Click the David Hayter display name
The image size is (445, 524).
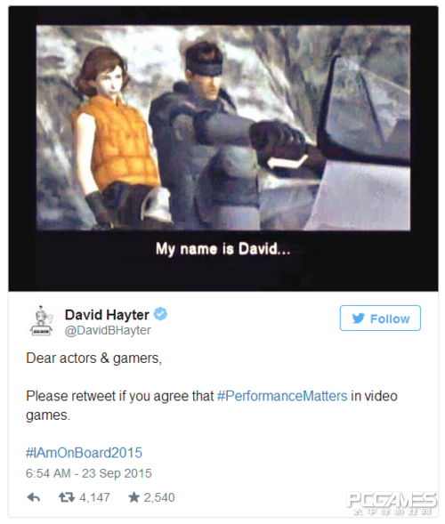[107, 314]
